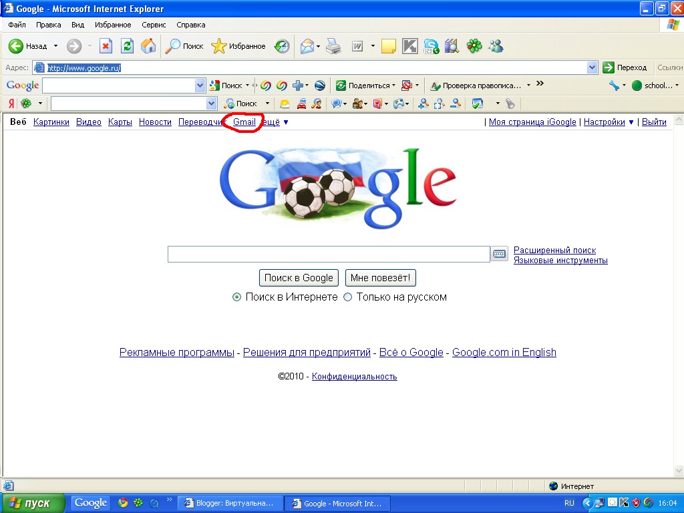Print the page with printer icon
This screenshot has width=684, height=513.
[x=334, y=46]
